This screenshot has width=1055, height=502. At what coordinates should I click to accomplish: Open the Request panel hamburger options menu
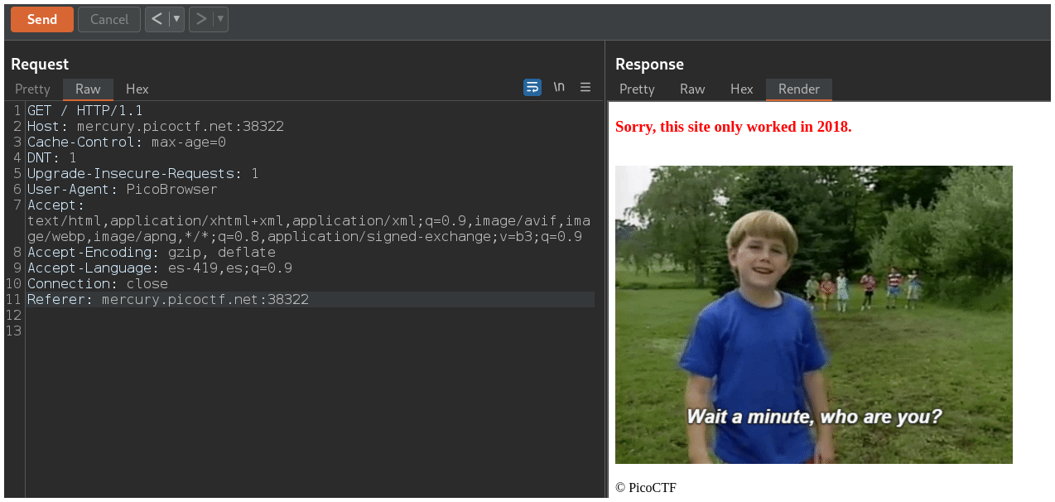[585, 87]
